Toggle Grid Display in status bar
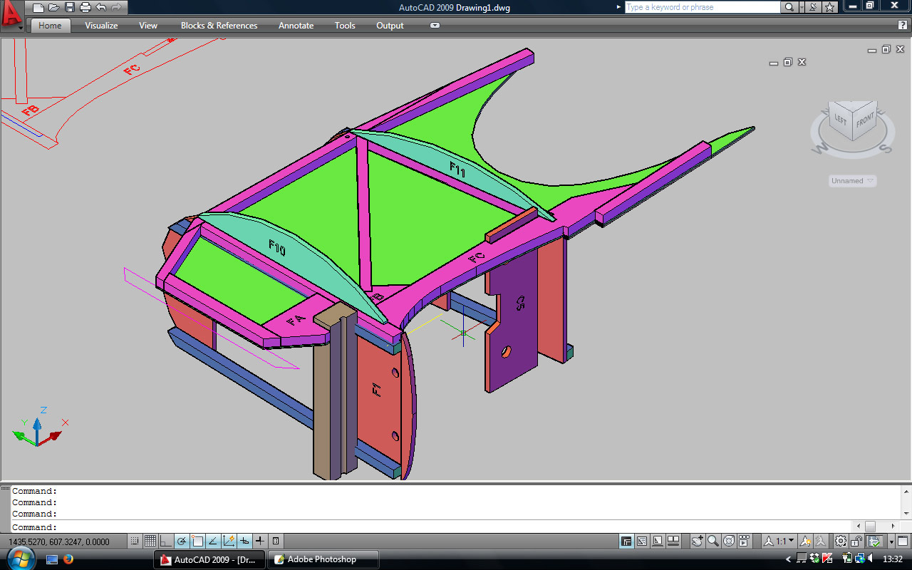912x570 pixels. (150, 541)
